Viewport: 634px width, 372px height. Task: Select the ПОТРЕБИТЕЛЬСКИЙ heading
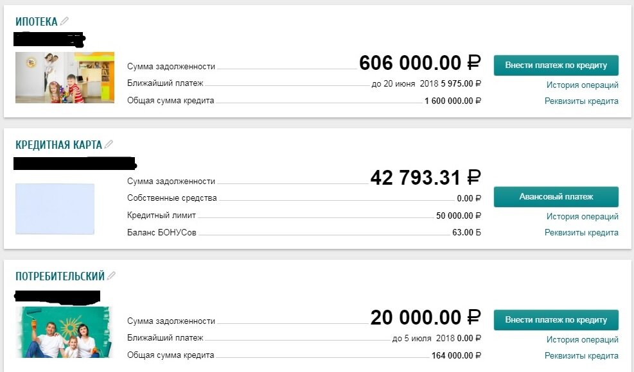click(x=60, y=276)
